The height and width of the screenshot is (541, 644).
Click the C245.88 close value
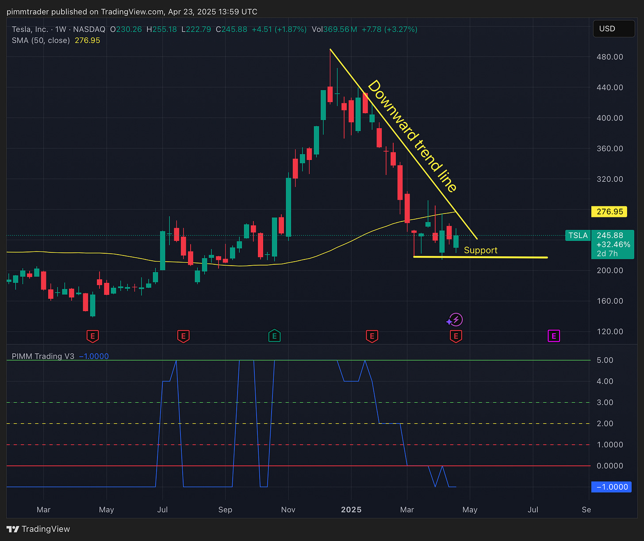click(x=231, y=29)
